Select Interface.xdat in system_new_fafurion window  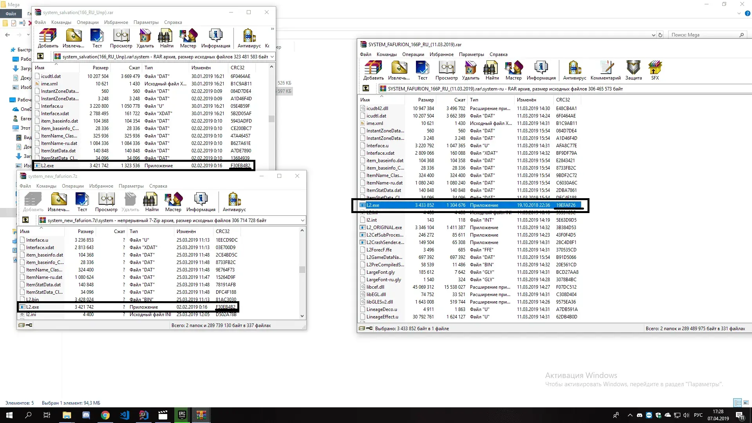pyautogui.click(x=128, y=247)
